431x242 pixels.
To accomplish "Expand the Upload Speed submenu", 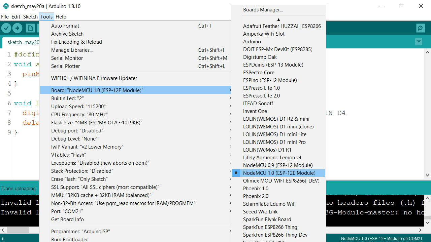I will click(136, 106).
